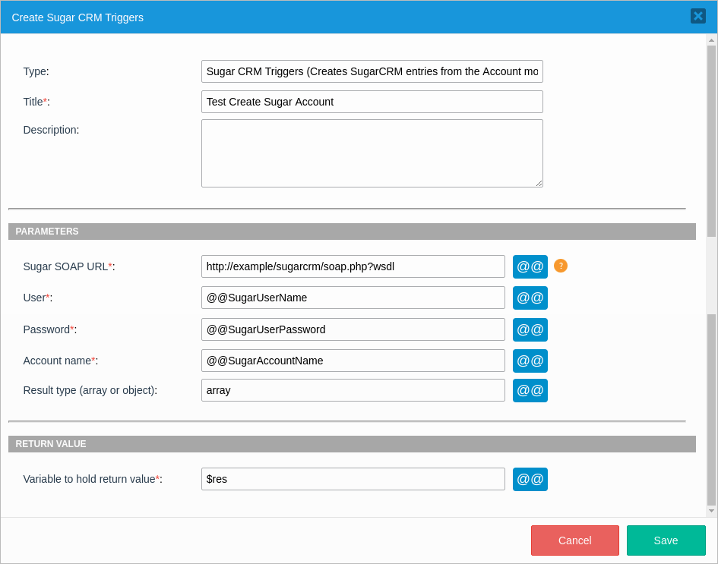Click the @@ variable picker beside Sugar SOAP URL
Viewport: 718px width, 564px height.
click(530, 266)
